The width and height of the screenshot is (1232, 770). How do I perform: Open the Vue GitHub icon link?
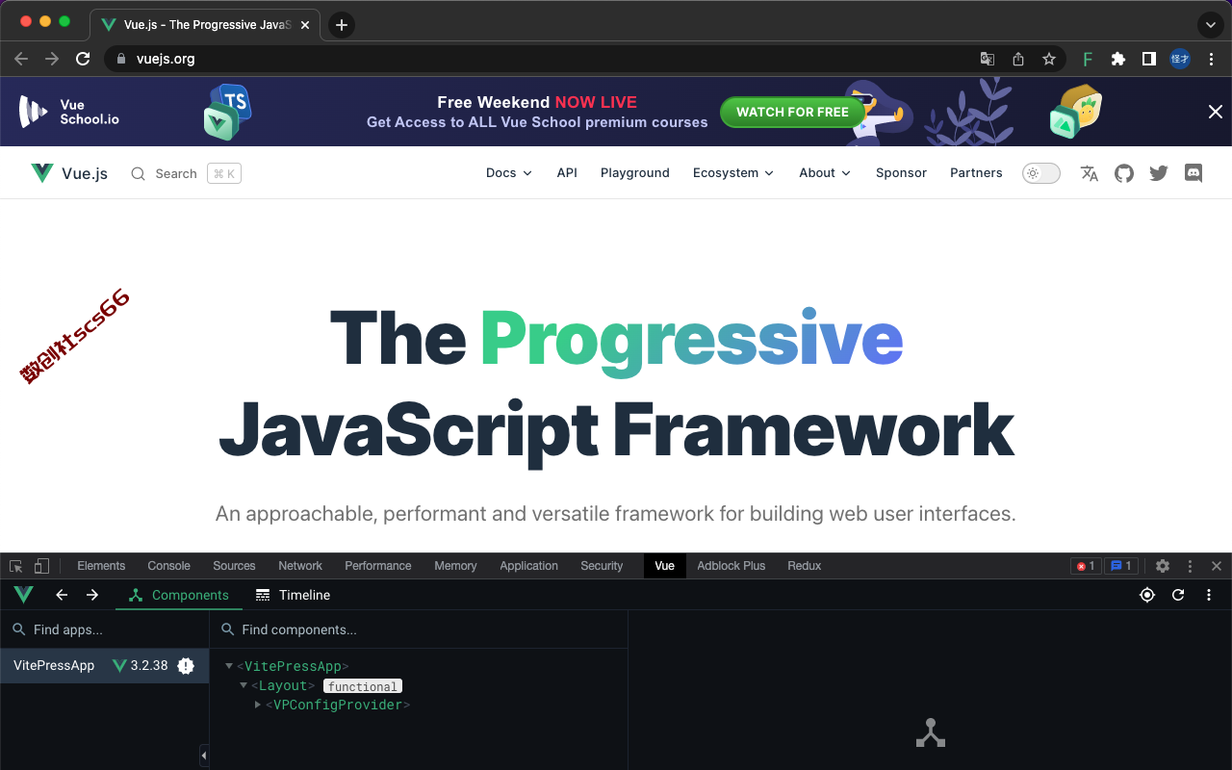[x=1124, y=173]
